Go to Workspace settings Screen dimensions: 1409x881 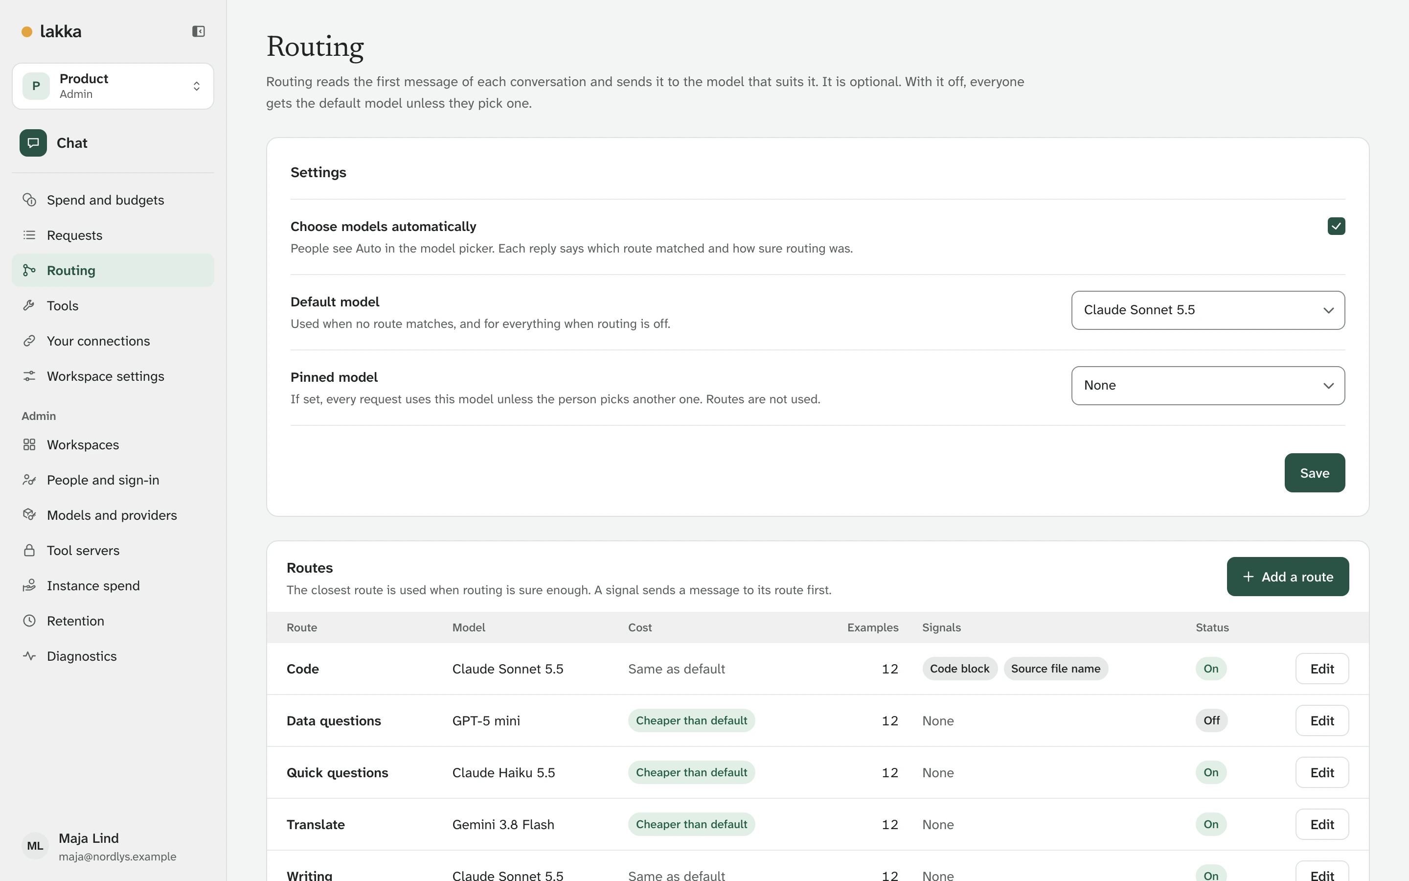click(x=113, y=376)
